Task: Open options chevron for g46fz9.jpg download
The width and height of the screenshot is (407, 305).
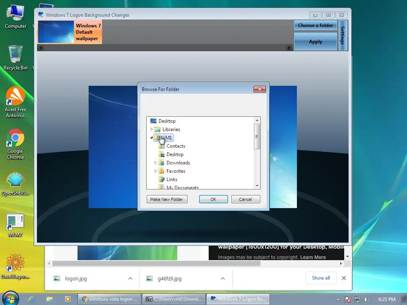Action: pyautogui.click(x=223, y=278)
